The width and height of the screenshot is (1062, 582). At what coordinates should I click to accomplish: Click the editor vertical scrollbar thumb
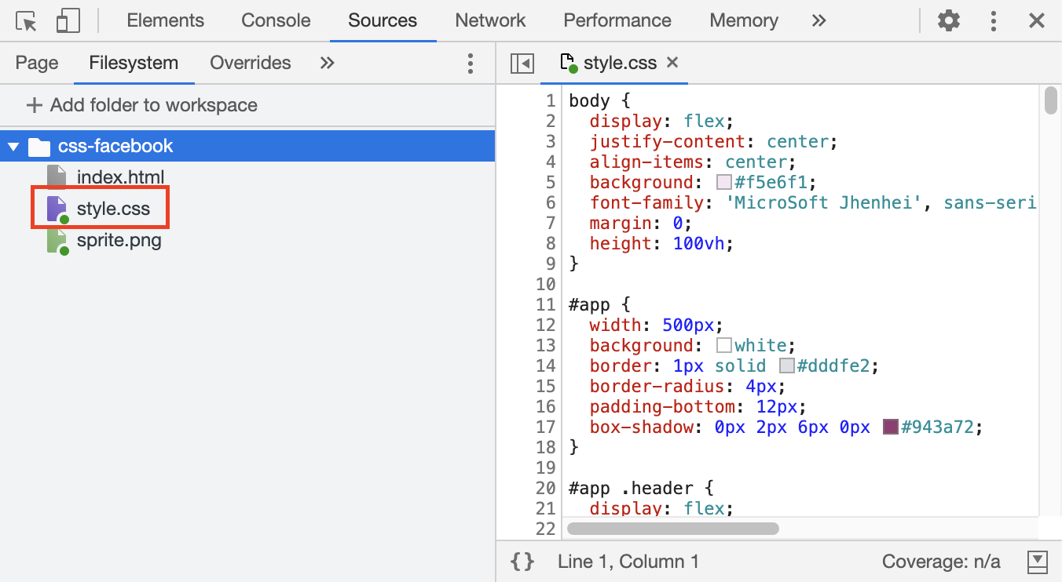[1051, 101]
